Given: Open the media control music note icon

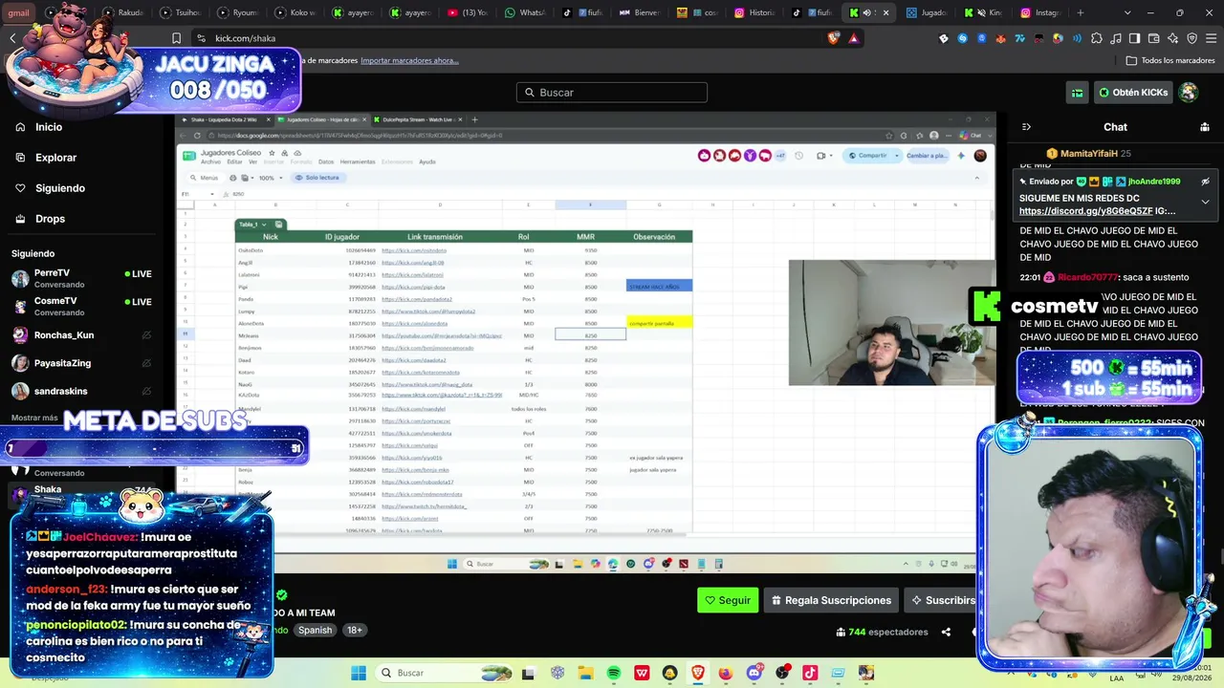Looking at the screenshot, I should (1115, 38).
